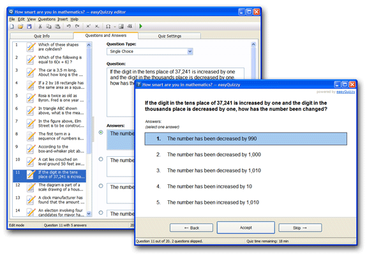Click the New quiz toolbar icon
Viewport: 367px width, 255px height.
click(12, 26)
